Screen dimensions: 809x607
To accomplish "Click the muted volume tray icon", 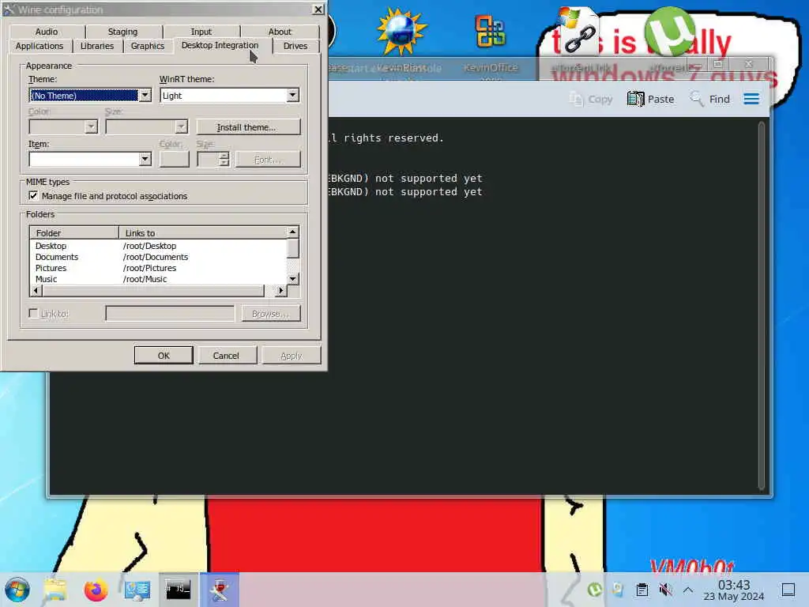I will (x=665, y=590).
